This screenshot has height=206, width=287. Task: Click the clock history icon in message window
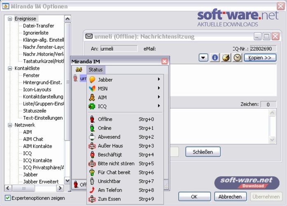[x=238, y=58]
